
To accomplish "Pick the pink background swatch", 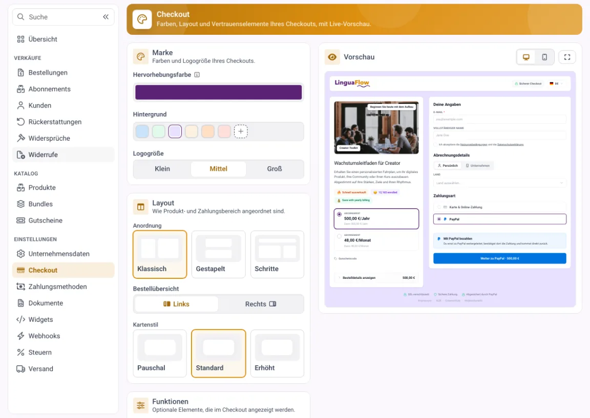I will tap(224, 131).
